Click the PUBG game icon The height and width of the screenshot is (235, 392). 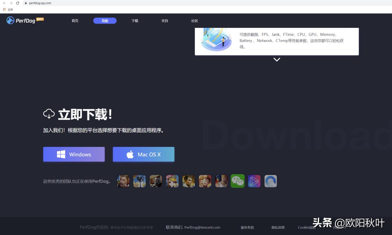(140, 181)
